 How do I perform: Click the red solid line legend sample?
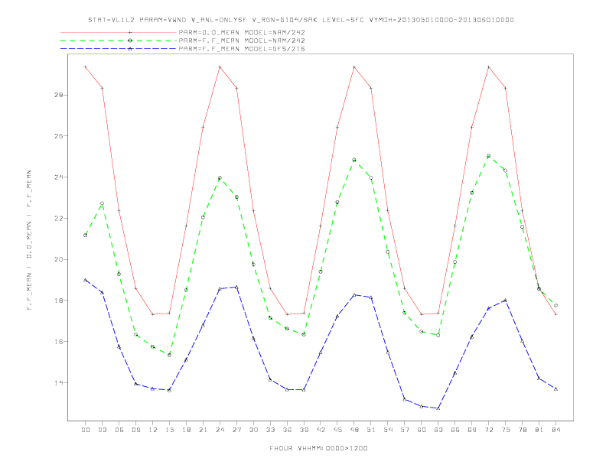[x=119, y=32]
